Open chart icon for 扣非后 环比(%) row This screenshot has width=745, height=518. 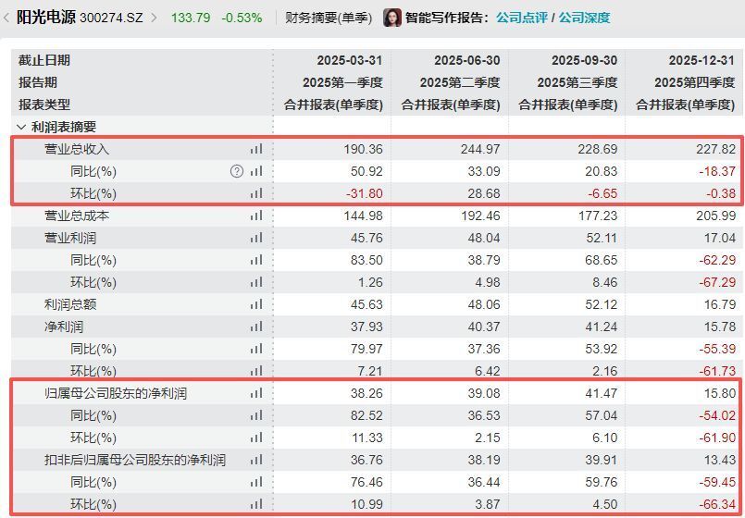256,504
